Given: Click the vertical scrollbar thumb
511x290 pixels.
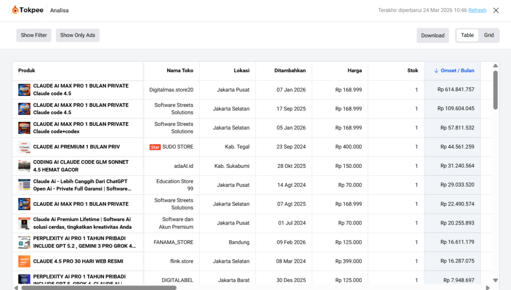Looking at the screenshot, I should tap(496, 90).
